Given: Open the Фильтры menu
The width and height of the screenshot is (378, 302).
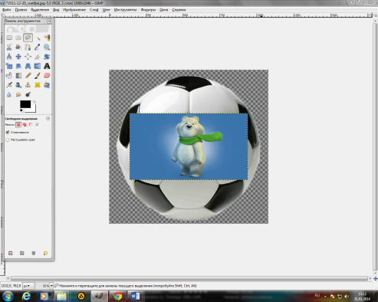Looking at the screenshot, I should tap(148, 10).
